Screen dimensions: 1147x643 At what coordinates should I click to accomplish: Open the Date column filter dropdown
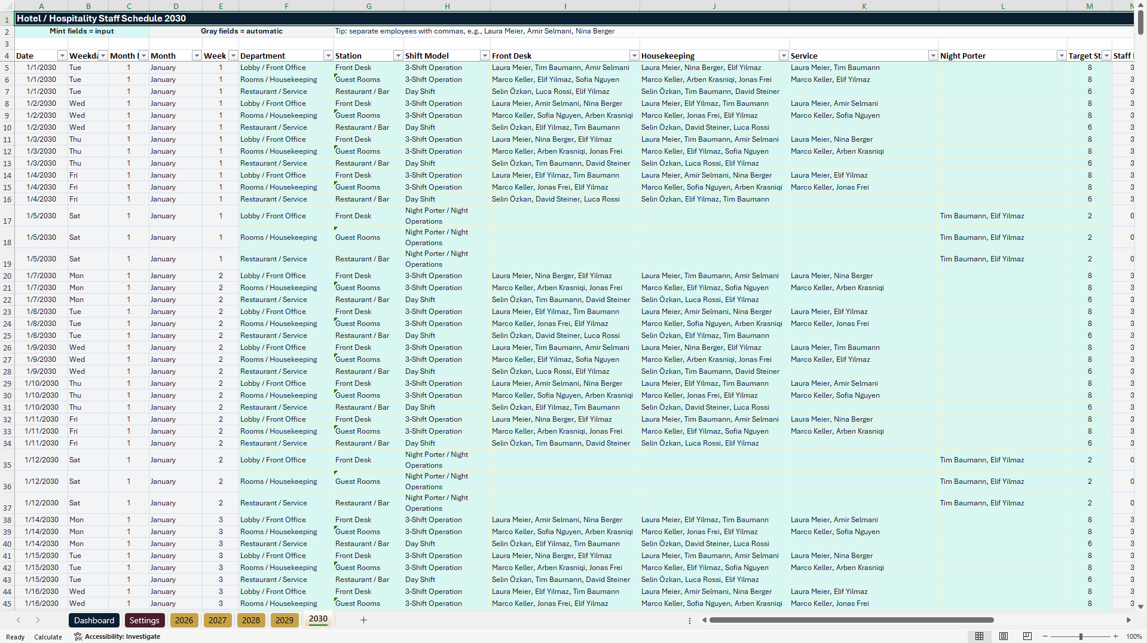click(62, 56)
